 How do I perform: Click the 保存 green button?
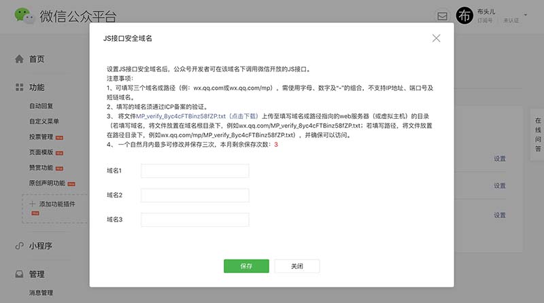(246, 266)
